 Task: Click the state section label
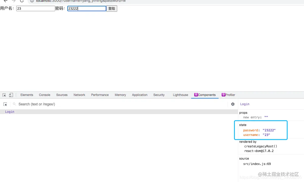click(243, 125)
